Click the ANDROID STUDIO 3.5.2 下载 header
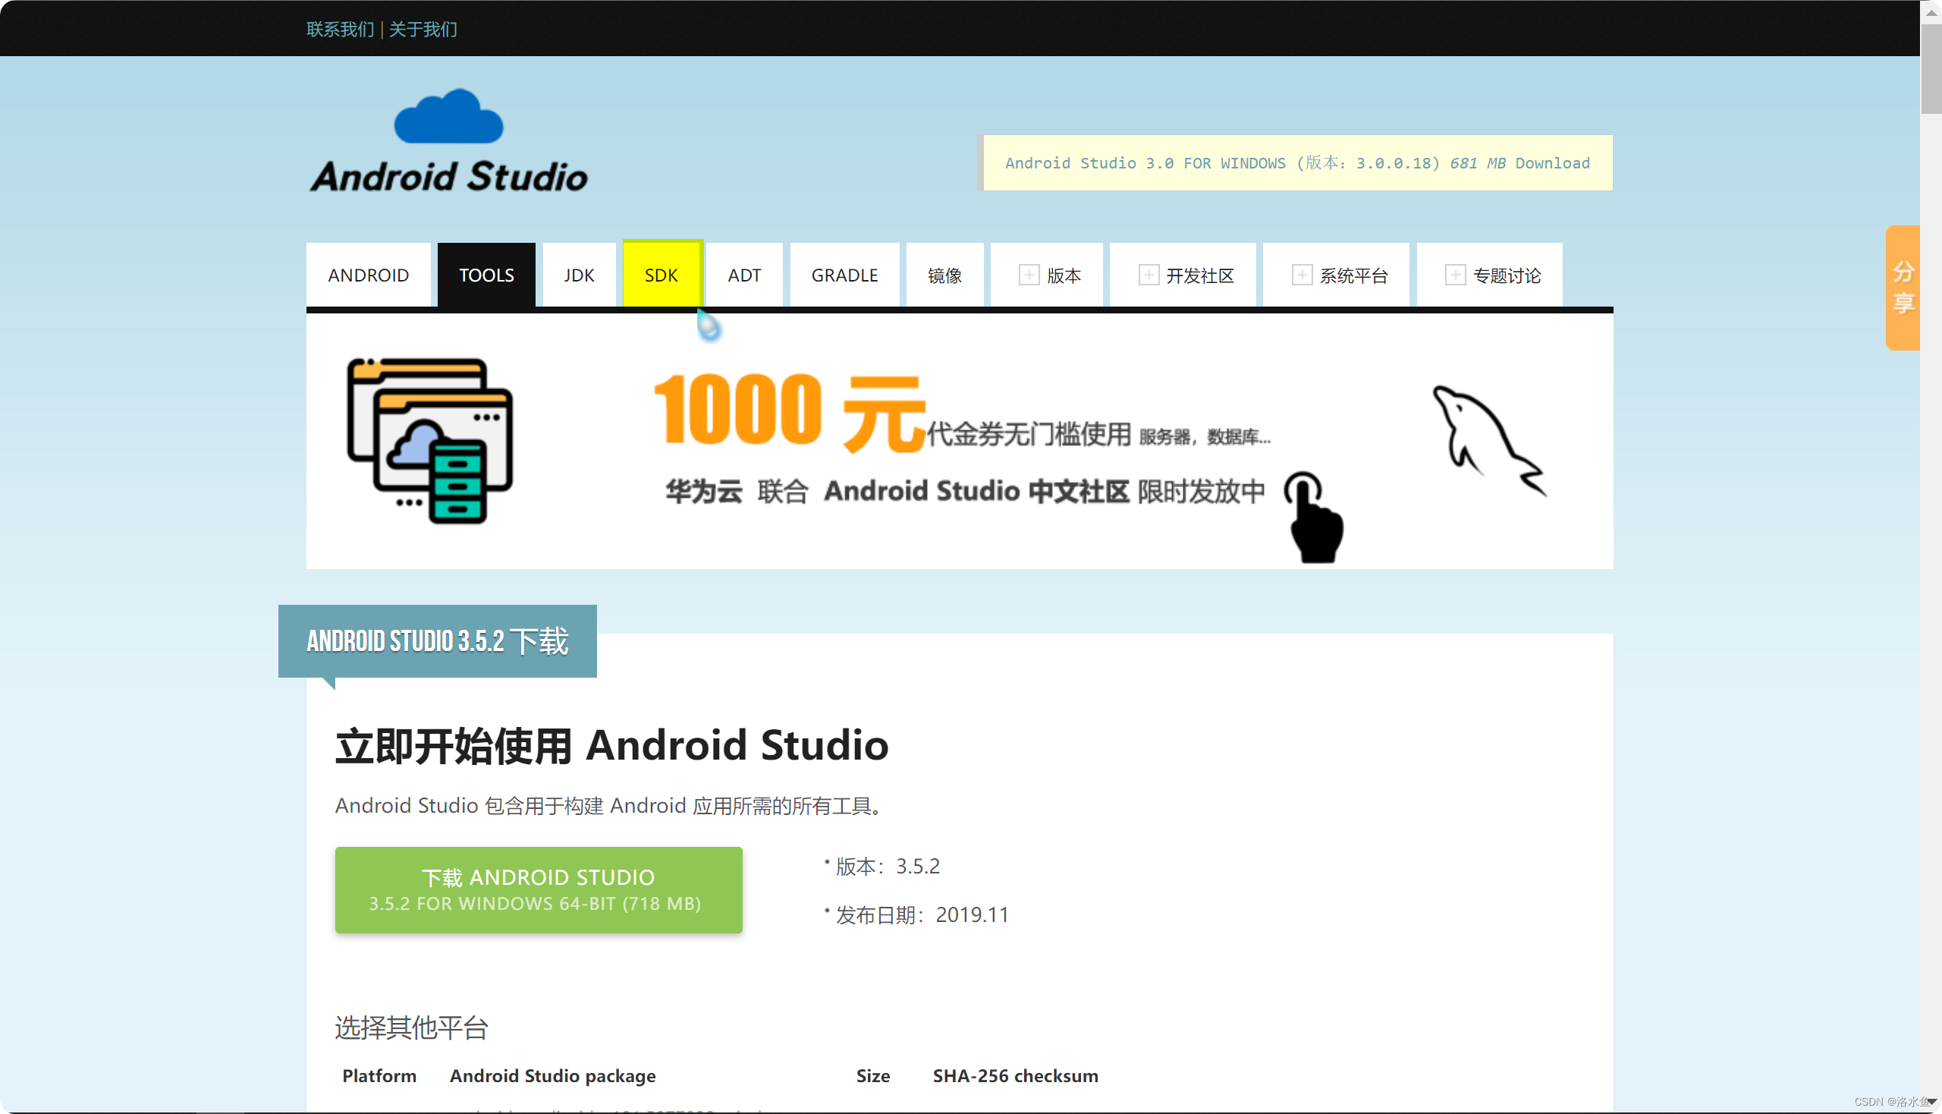The height and width of the screenshot is (1114, 1942). (438, 640)
